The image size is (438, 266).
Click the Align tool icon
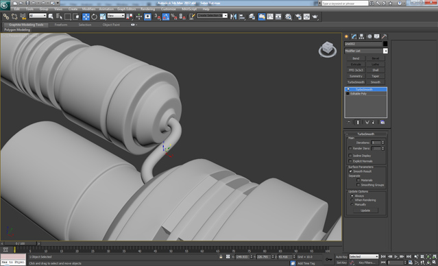[x=242, y=16]
